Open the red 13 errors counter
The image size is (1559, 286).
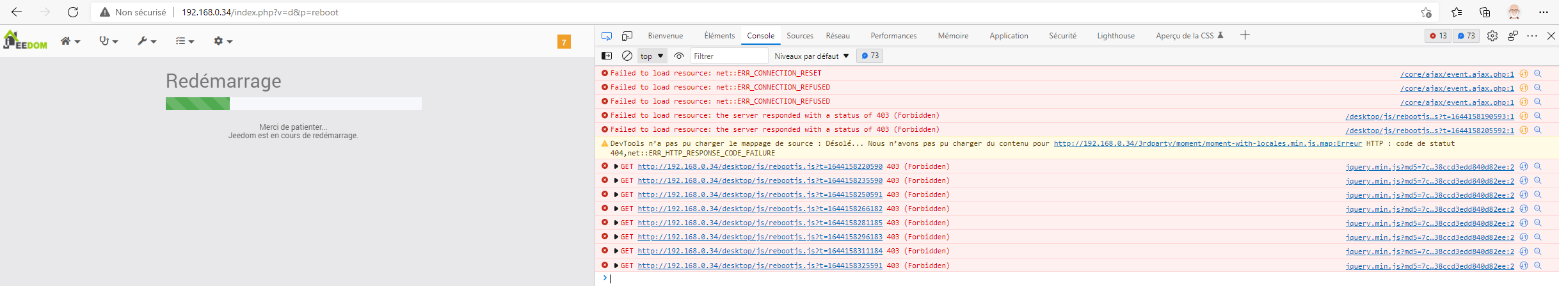pos(1438,36)
